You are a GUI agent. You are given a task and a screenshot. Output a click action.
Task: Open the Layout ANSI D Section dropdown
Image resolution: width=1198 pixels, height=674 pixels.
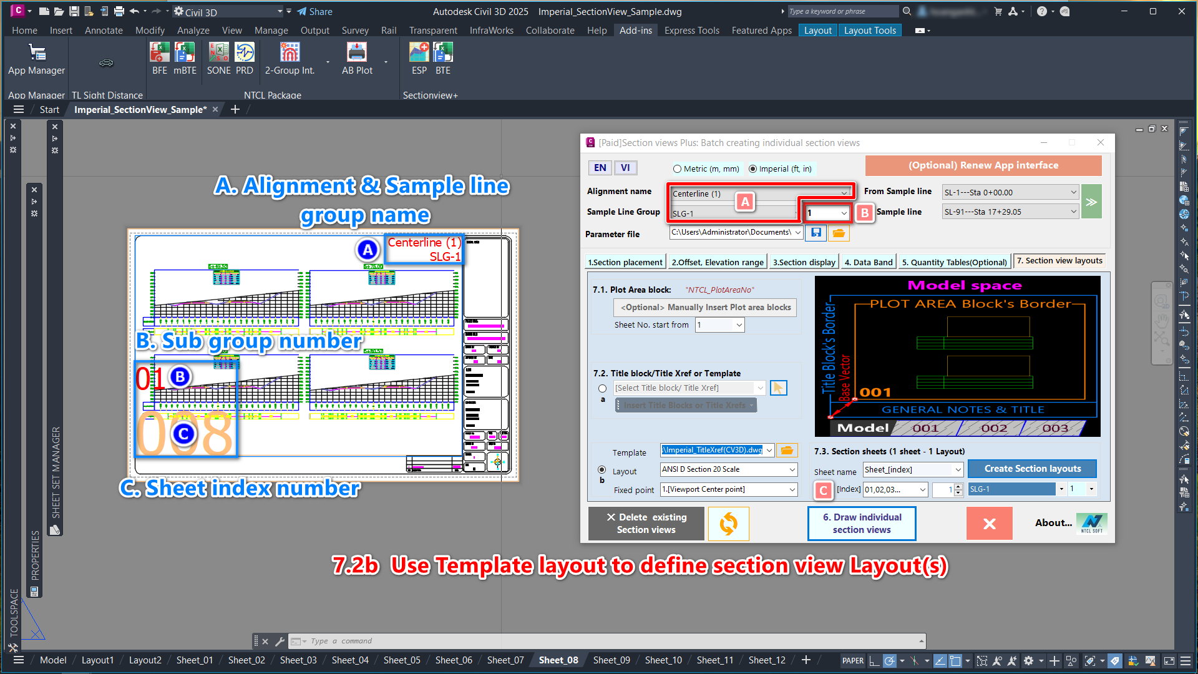point(792,469)
